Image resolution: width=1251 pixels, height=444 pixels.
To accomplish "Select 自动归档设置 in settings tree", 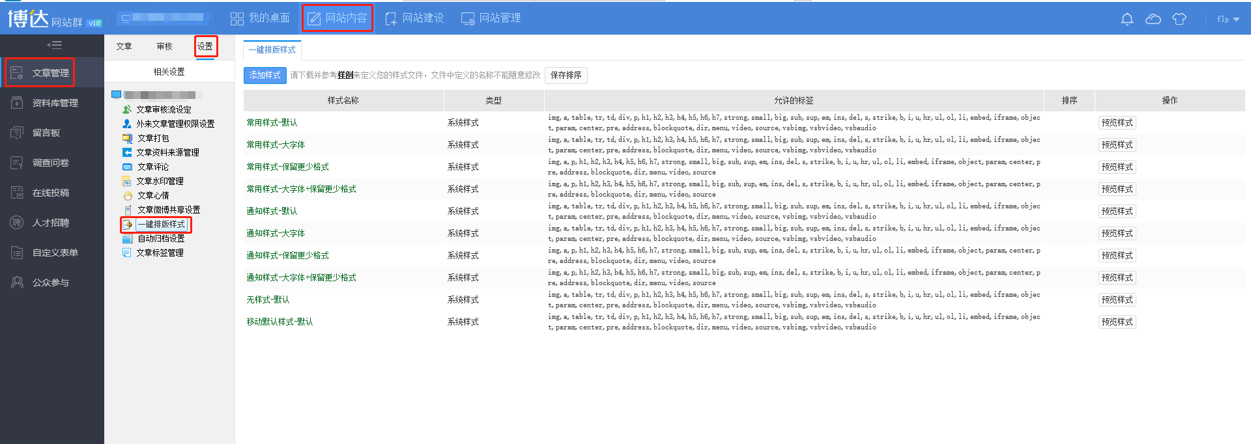I will pyautogui.click(x=161, y=238).
